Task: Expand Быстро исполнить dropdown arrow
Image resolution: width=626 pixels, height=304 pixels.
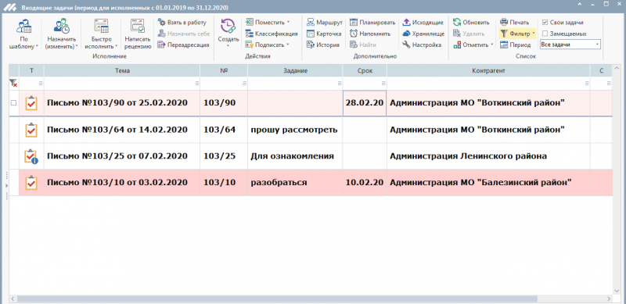Action: pyautogui.click(x=116, y=46)
